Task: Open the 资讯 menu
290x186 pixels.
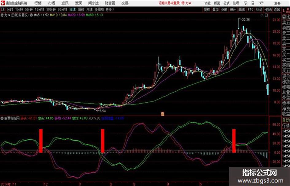Action: coord(65,3)
